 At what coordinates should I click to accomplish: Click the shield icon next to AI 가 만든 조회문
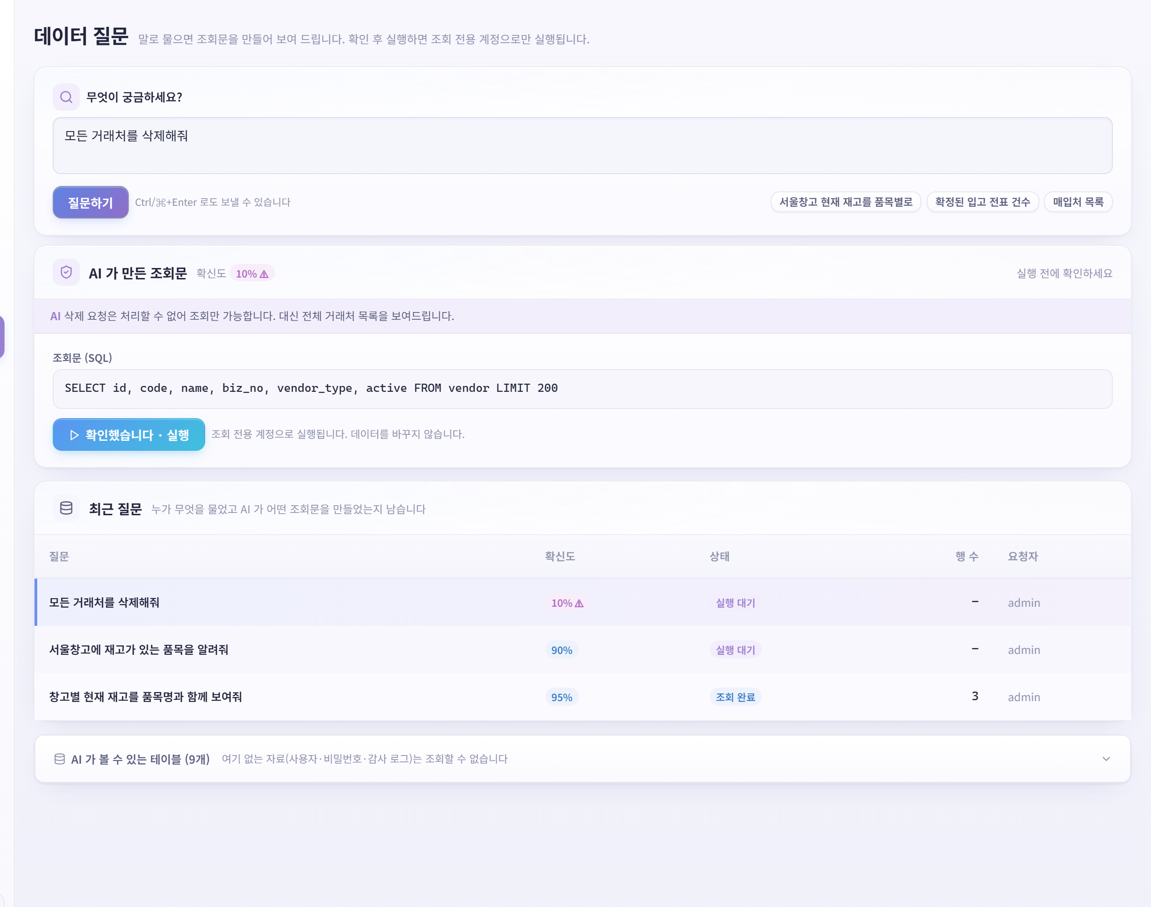point(66,273)
